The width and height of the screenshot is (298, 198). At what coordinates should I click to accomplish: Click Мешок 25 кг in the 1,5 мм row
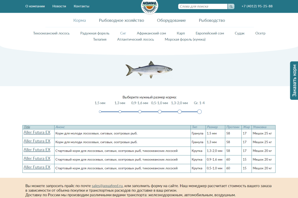[262, 133]
